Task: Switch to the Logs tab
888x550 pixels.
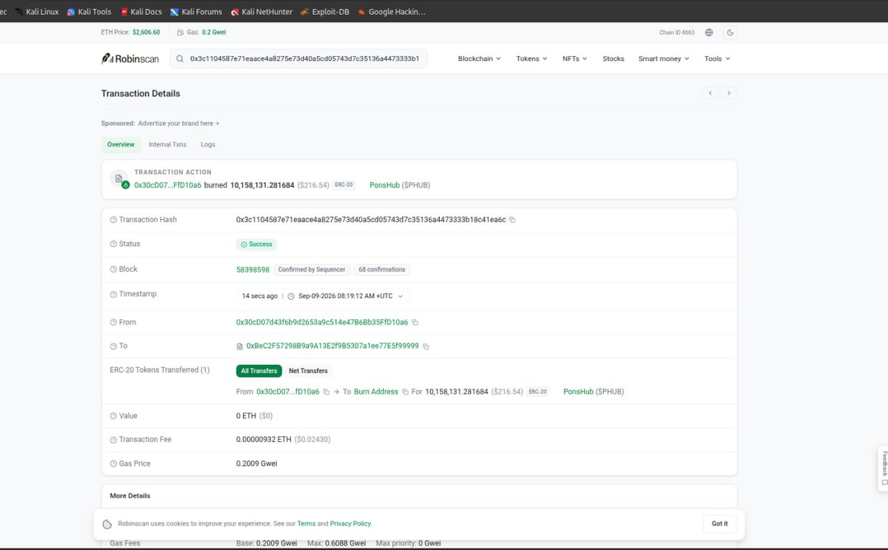Action: 208,144
